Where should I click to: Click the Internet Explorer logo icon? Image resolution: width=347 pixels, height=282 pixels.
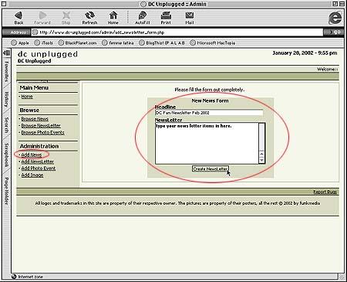tap(335, 18)
